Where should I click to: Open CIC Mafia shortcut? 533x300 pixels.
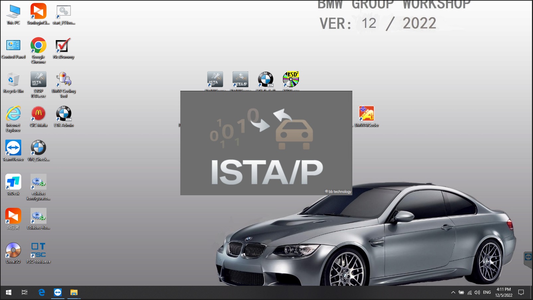click(x=39, y=117)
